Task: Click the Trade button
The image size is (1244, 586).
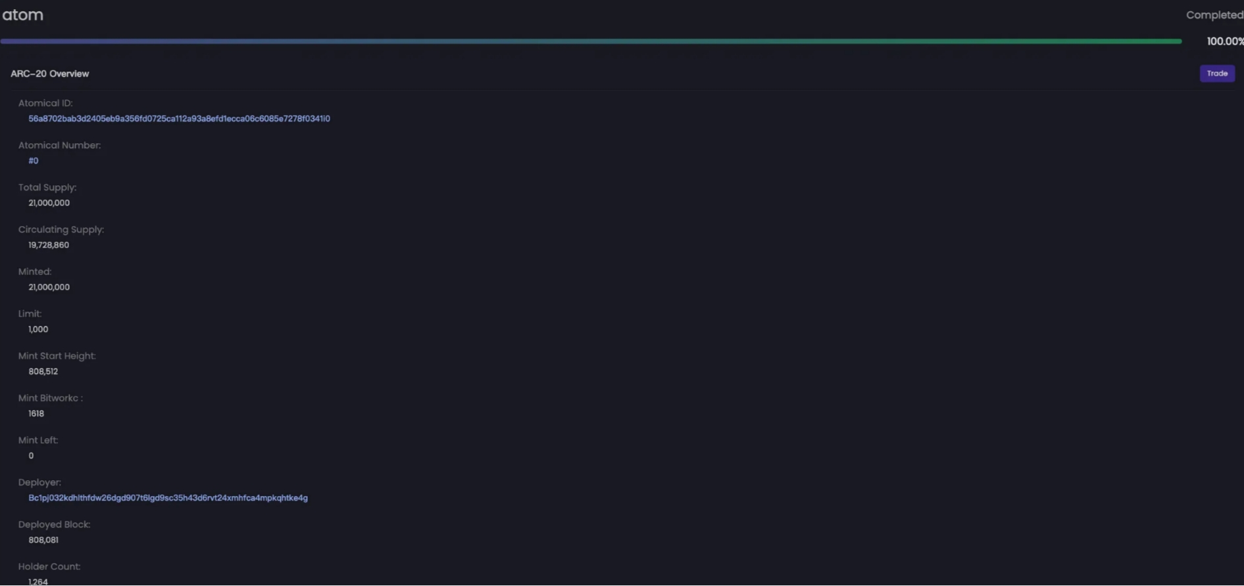Action: [x=1217, y=74]
